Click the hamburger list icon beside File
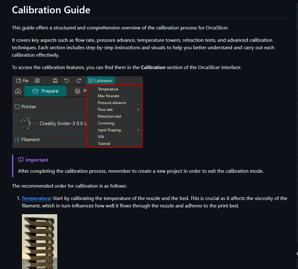The height and width of the screenshot is (269, 298). [x=37, y=81]
